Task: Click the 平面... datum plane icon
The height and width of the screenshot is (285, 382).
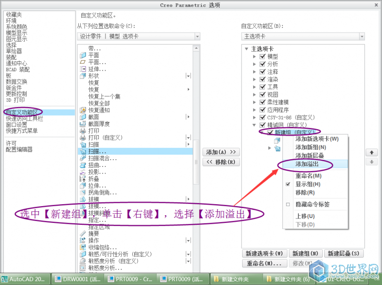Action: (x=83, y=62)
